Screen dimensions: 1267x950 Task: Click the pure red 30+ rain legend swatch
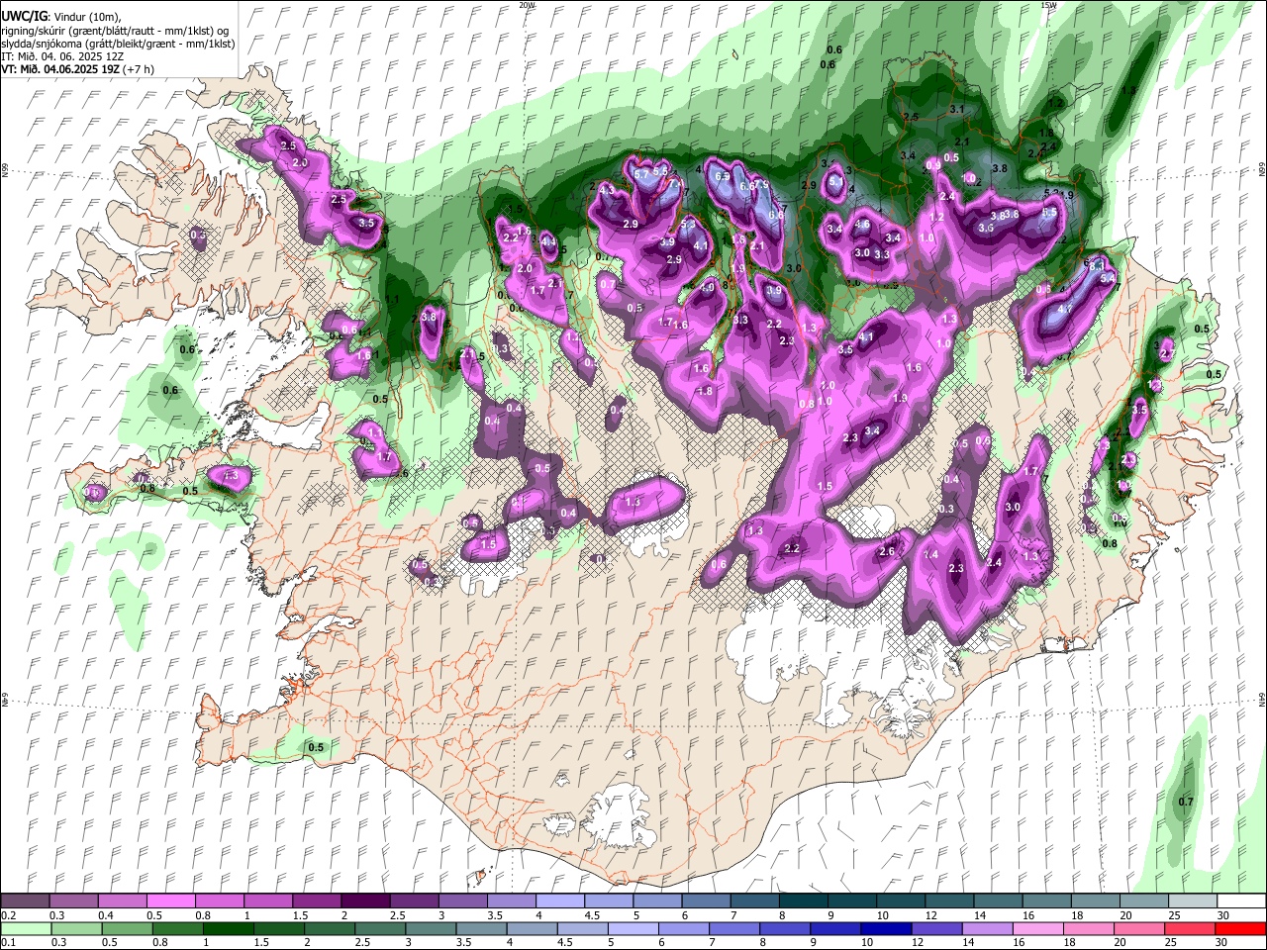(1239, 928)
